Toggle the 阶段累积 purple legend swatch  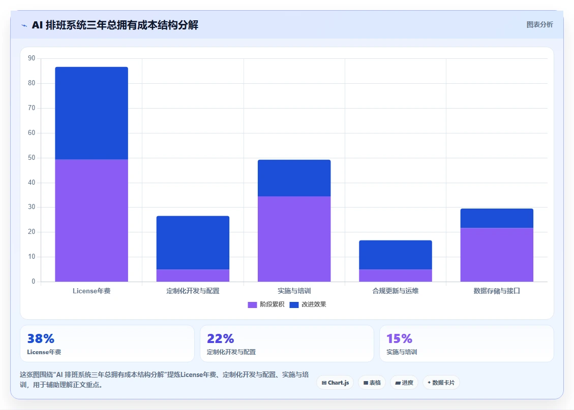(252, 305)
